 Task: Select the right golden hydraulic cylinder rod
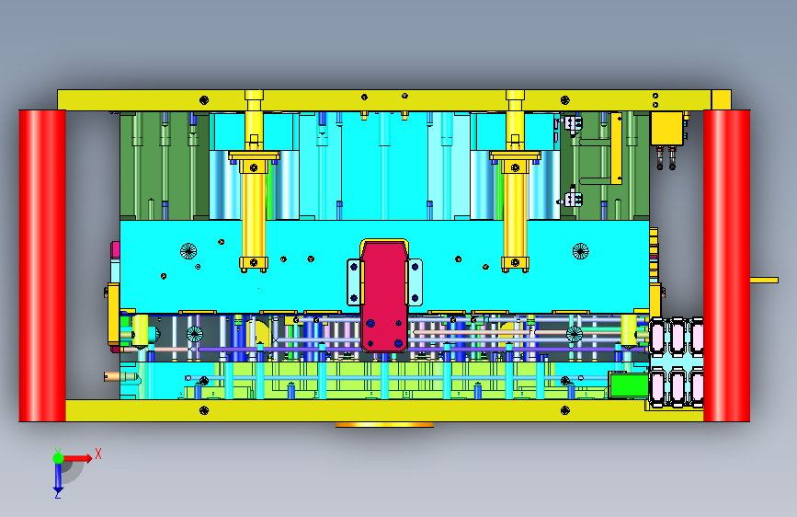coord(515,216)
